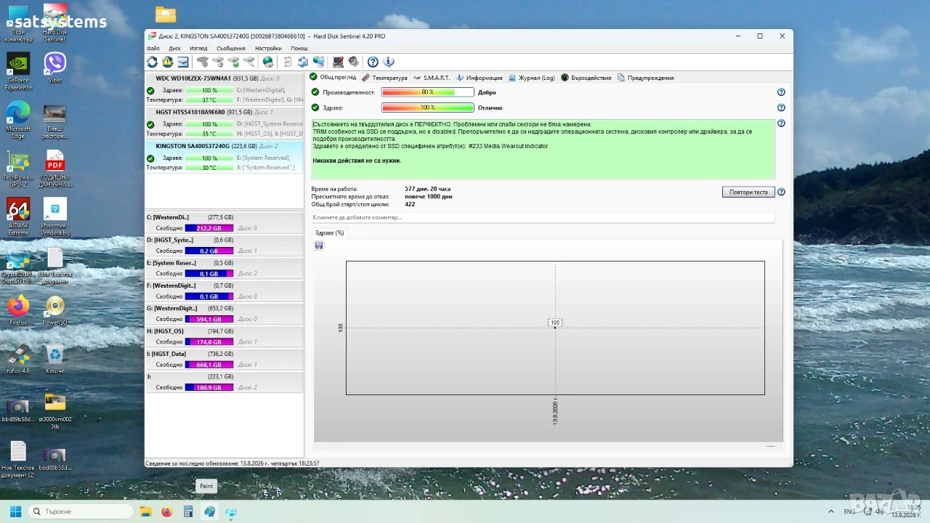
Task: Click the comment field to add a comment
Action: click(543, 217)
